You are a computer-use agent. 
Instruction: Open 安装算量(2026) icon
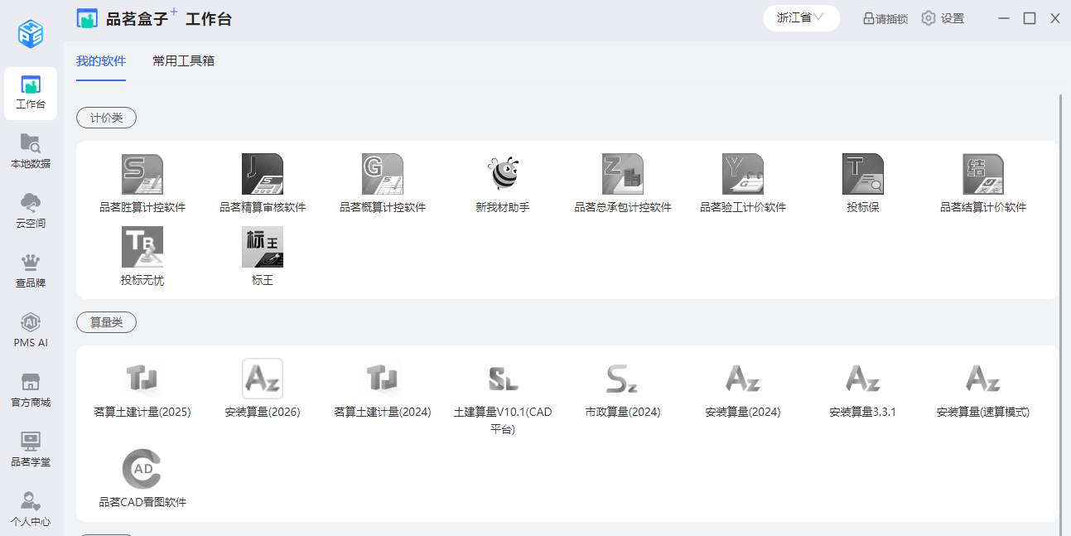(262, 379)
